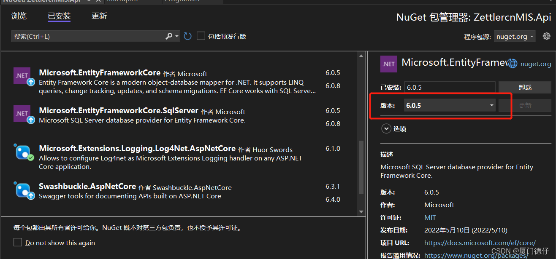Click the scrollbar up arrow
The height and width of the screenshot is (259, 556).
pyautogui.click(x=361, y=56)
